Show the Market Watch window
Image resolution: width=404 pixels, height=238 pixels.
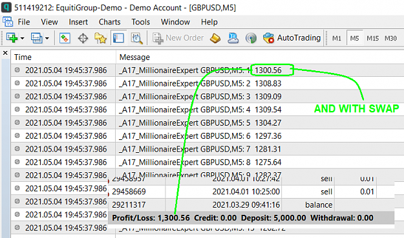[65, 38]
